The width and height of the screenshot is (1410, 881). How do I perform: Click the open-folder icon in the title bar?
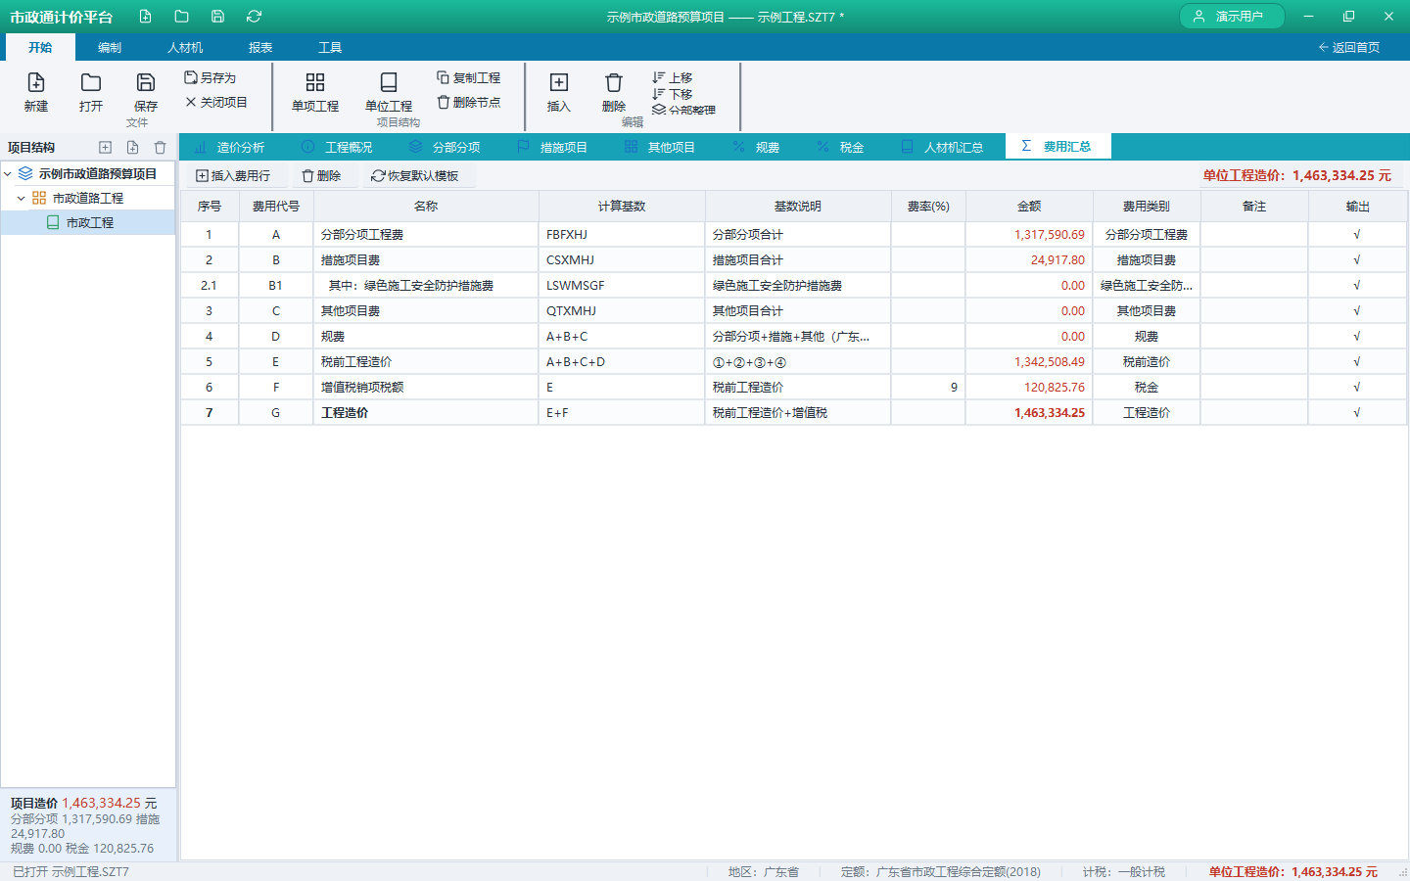point(181,17)
